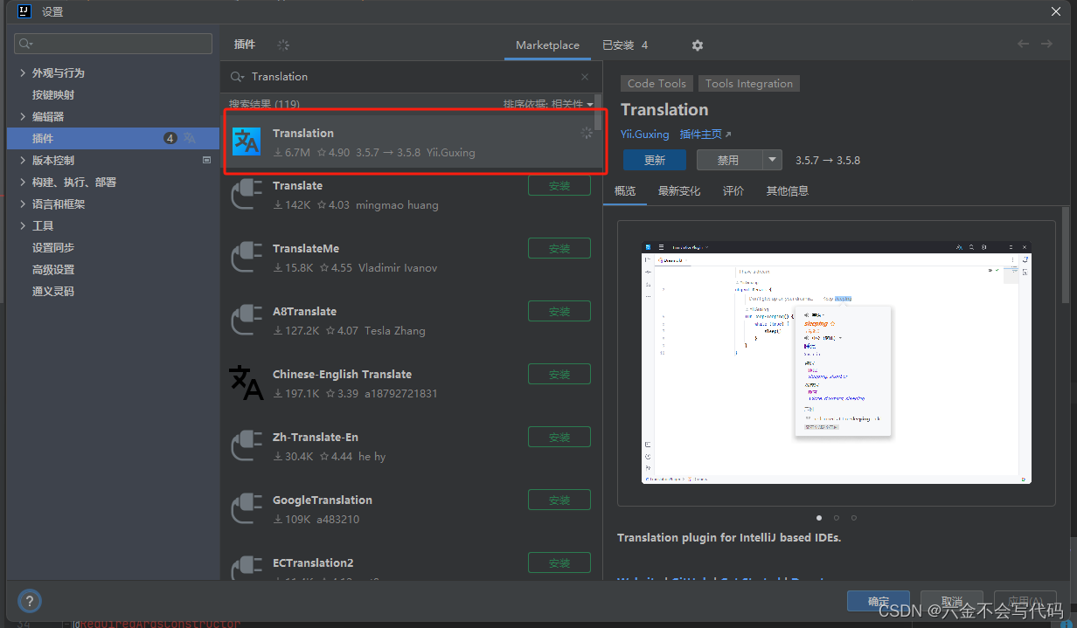Open the 评价 tab
1077x628 pixels.
(733, 190)
